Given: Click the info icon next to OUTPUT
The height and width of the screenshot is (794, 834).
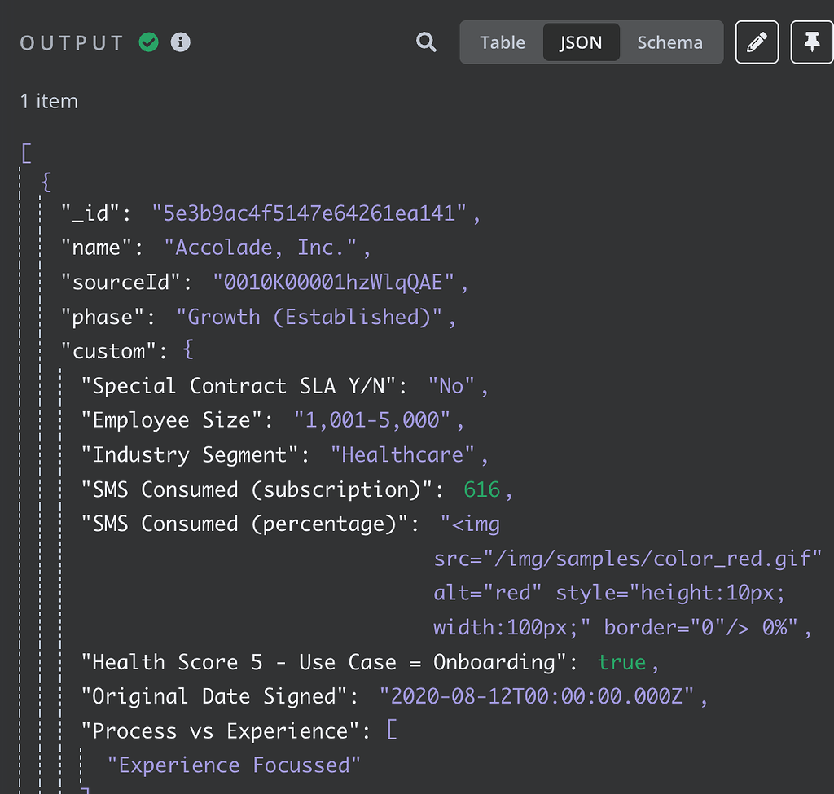Looking at the screenshot, I should pos(181,42).
